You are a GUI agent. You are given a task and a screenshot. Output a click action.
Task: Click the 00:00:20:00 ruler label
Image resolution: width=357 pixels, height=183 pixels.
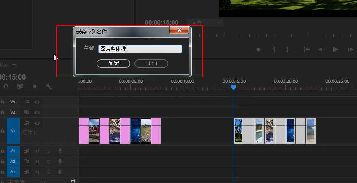(286, 81)
